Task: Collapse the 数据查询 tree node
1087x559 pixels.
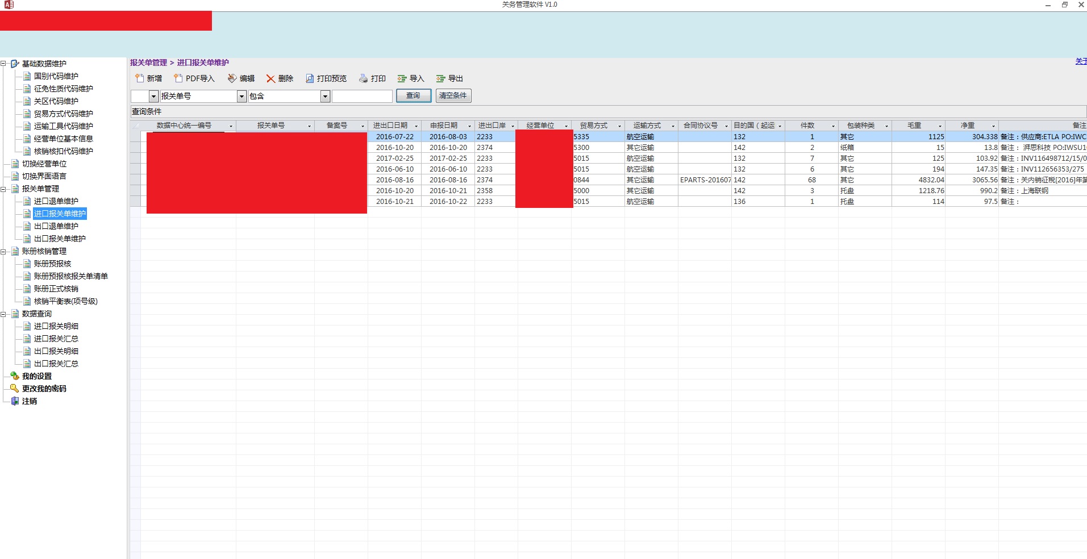Action: (x=3, y=314)
